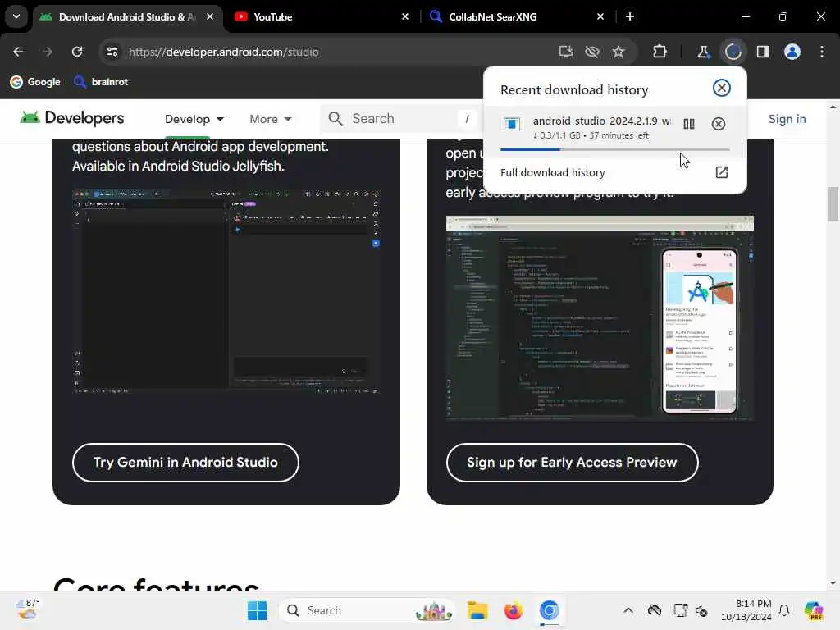840x630 pixels.
Task: Click the Chromium icon in the taskbar
Action: (549, 610)
